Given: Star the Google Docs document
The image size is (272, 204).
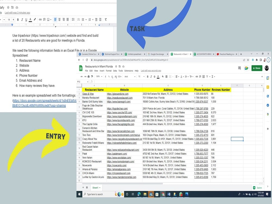Looking at the screenshot, I should [x=8, y=7].
